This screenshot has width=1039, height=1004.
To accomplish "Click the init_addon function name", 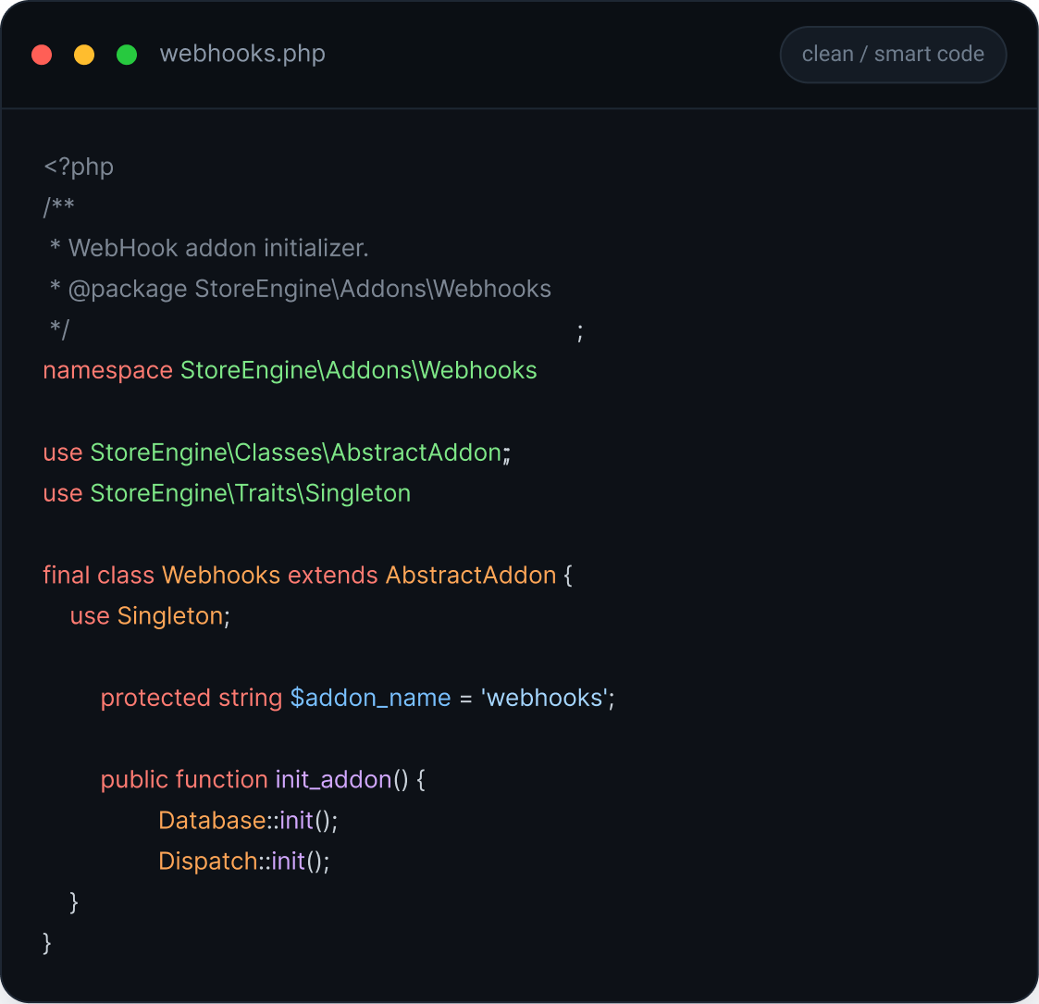I will pos(333,780).
